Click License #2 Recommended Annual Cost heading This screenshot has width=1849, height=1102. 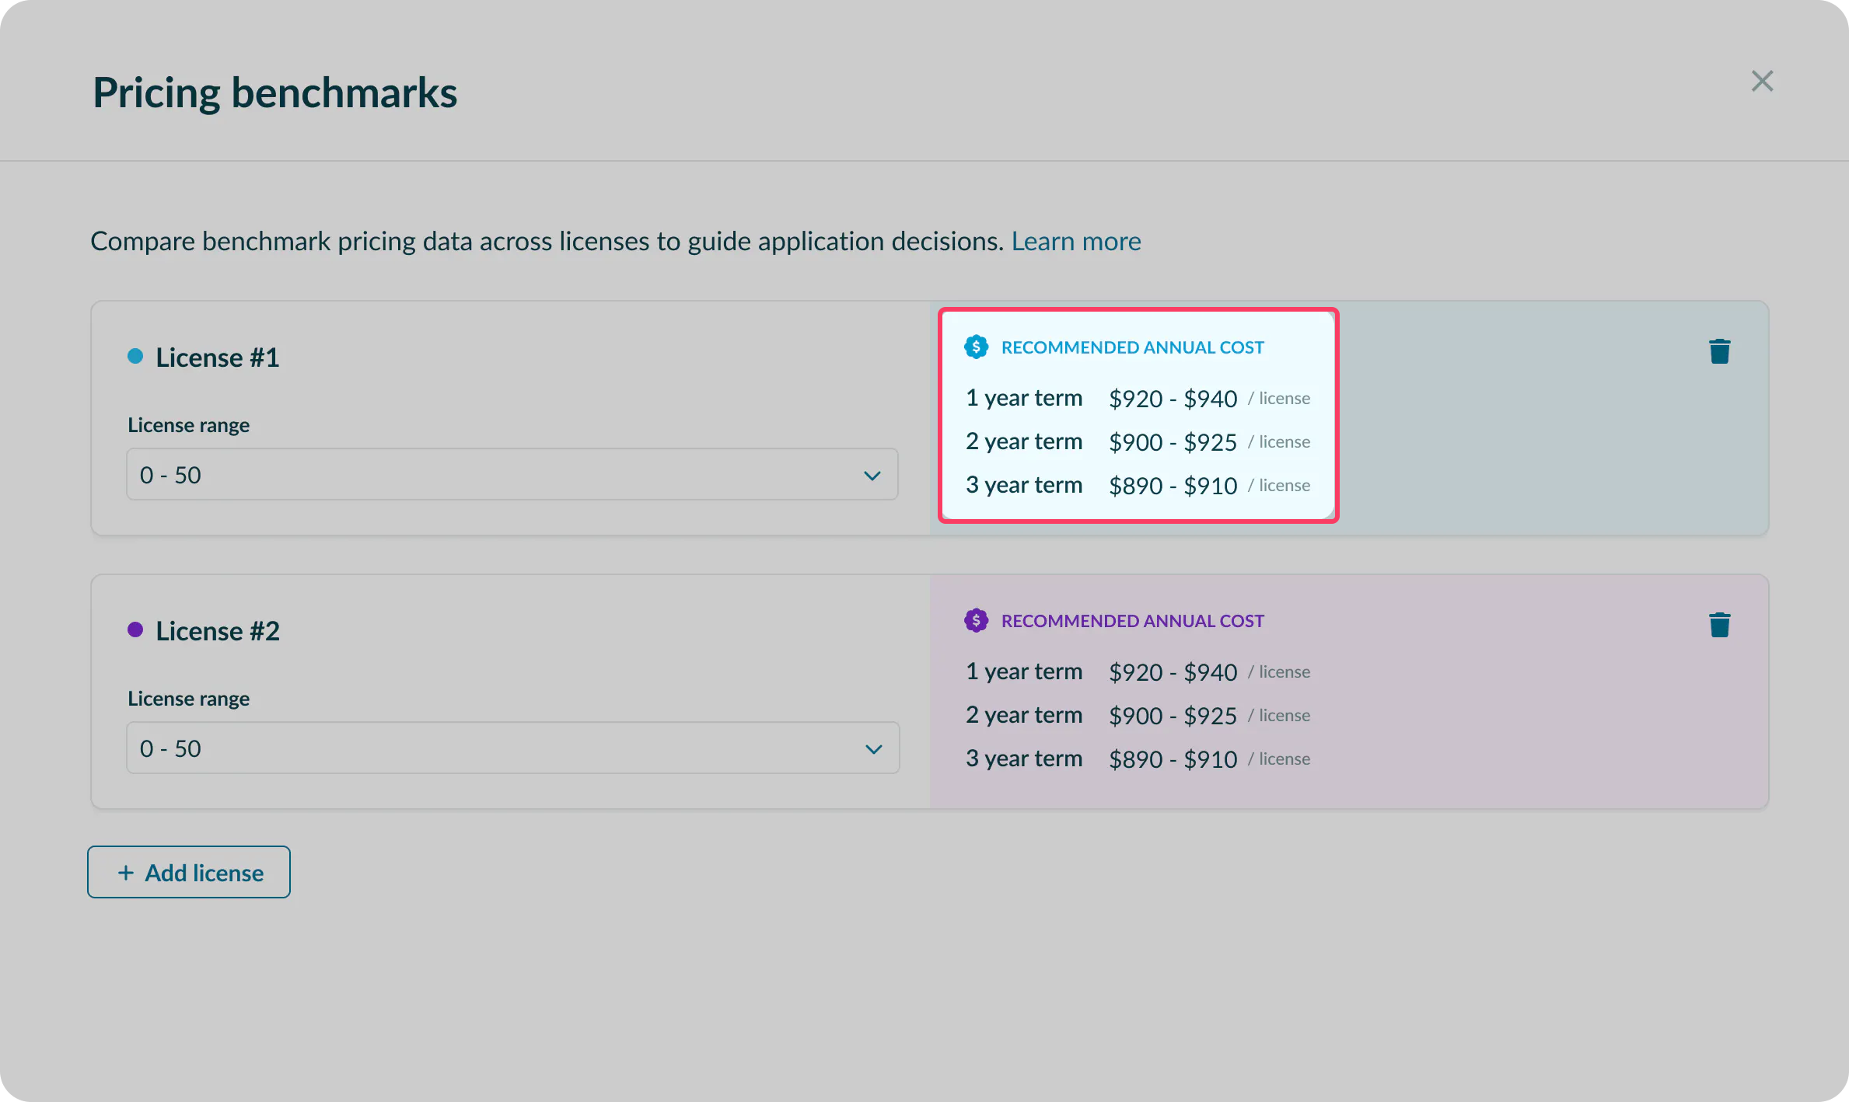pos(1132,621)
